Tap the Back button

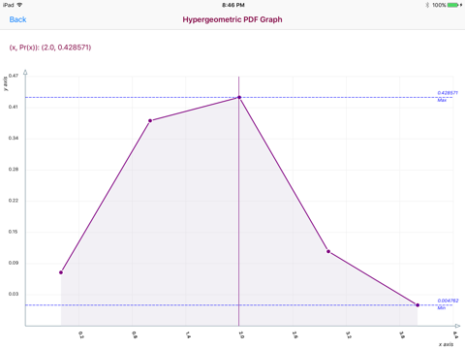coord(17,19)
